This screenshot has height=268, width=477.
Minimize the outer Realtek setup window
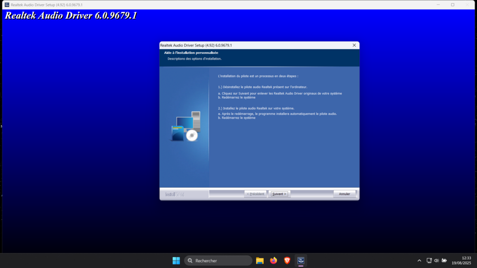[x=438, y=5]
